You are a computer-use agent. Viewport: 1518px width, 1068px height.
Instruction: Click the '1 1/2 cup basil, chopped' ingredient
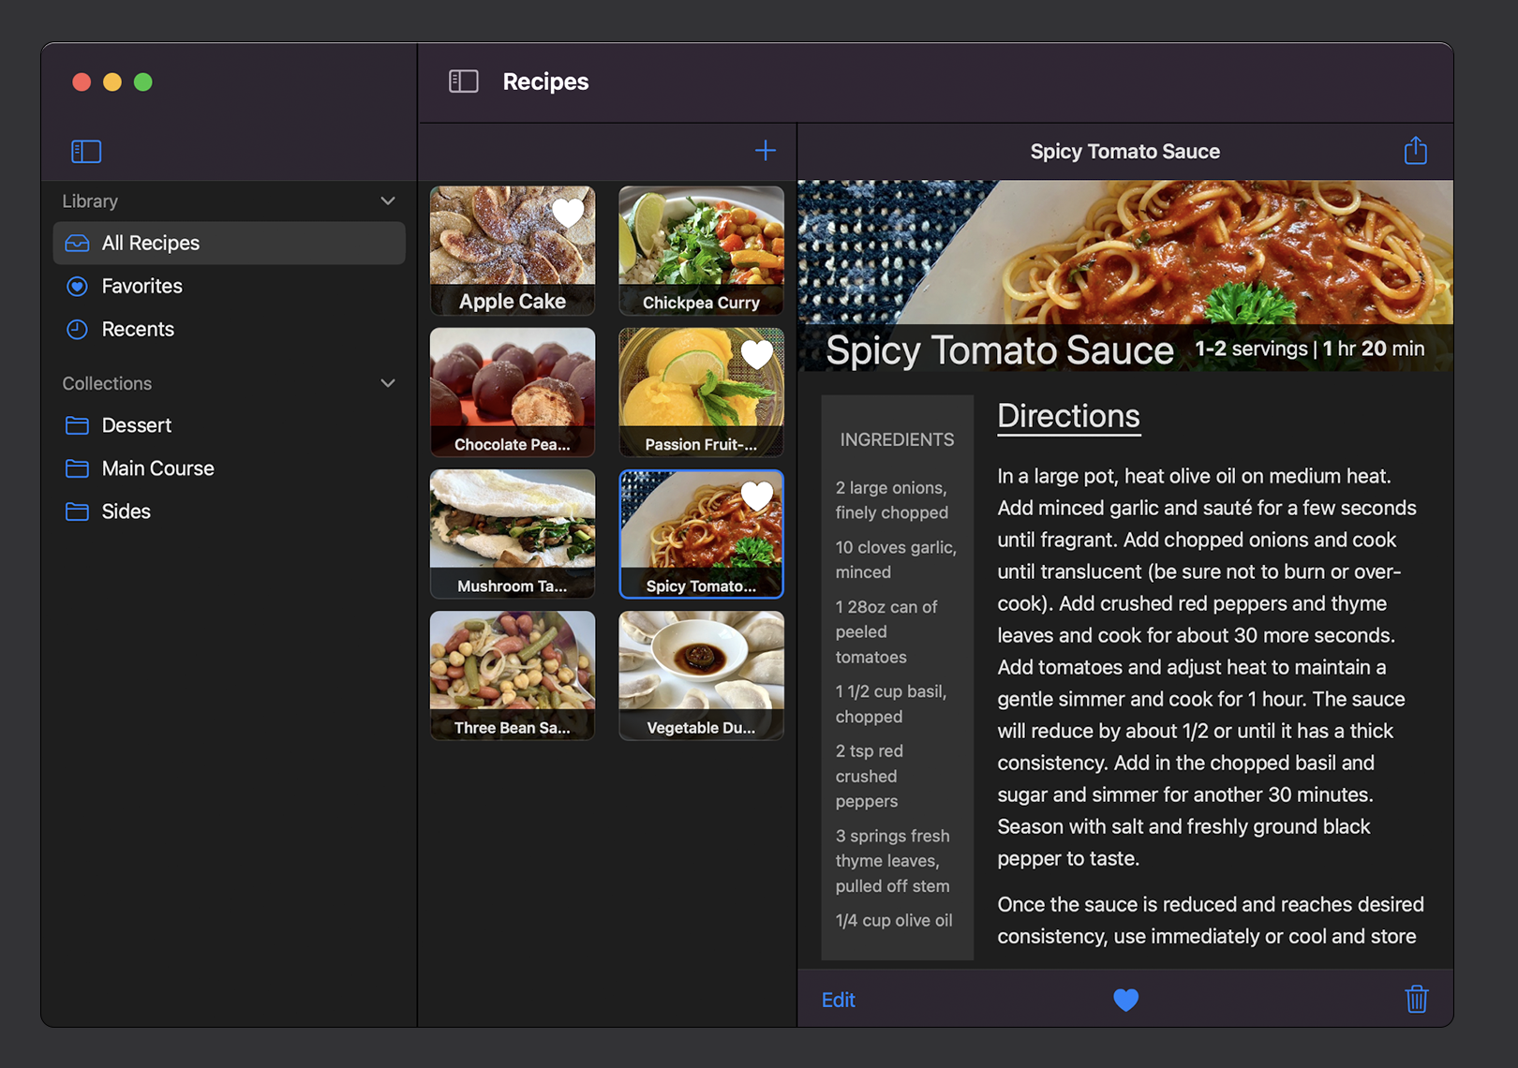tap(891, 704)
